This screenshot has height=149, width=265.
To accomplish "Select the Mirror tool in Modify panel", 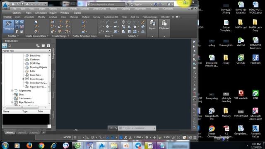I will click(x=129, y=26).
